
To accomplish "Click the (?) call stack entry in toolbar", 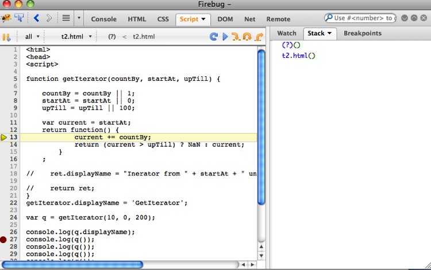I will tap(112, 37).
